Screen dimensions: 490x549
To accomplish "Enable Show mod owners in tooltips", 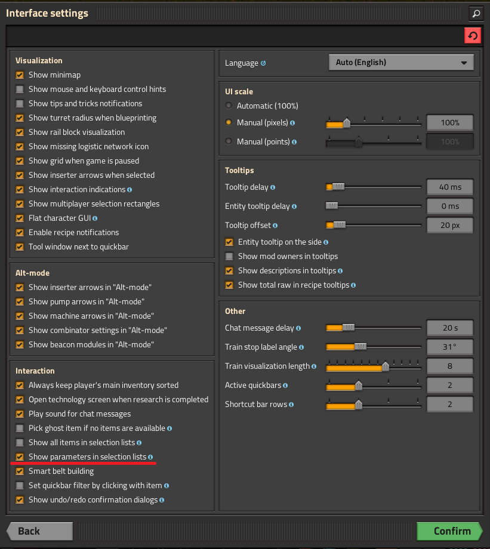I will [229, 256].
